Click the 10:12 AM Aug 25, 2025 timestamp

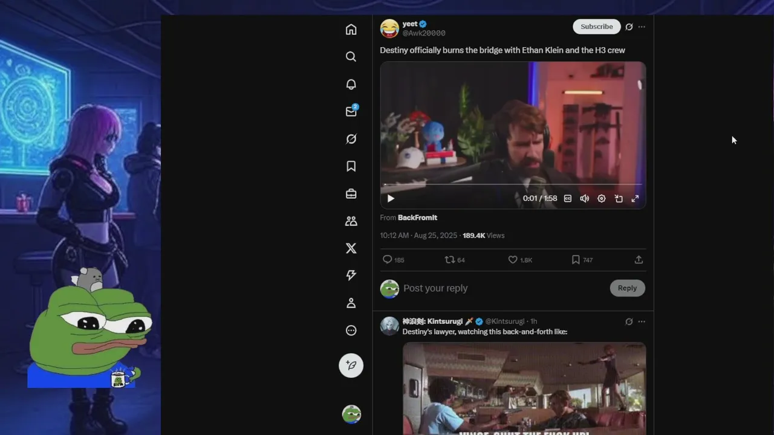point(418,236)
